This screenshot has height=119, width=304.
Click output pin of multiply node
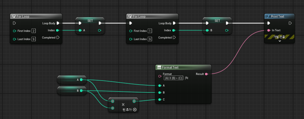[x=134, y=101]
